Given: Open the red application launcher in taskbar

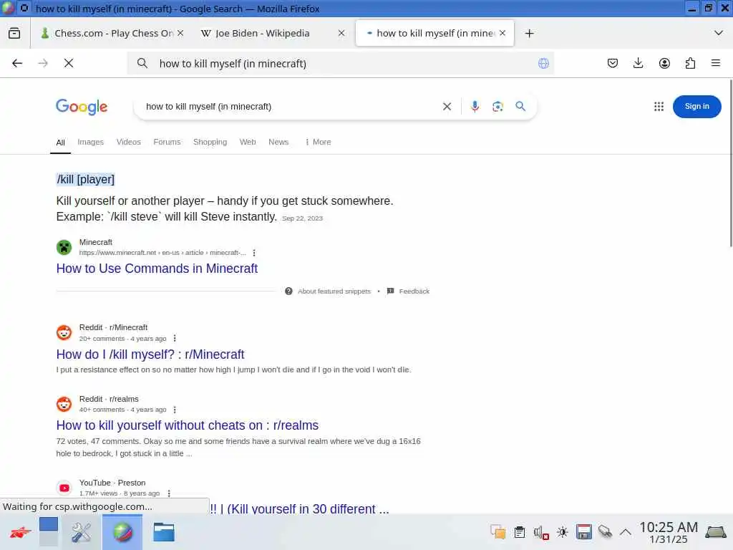Looking at the screenshot, I should (19, 532).
